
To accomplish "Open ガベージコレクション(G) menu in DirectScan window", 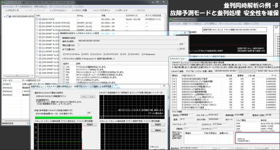I will point(61,7).
